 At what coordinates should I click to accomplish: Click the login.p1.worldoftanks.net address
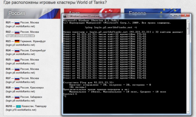pyautogui.click(x=20, y=27)
